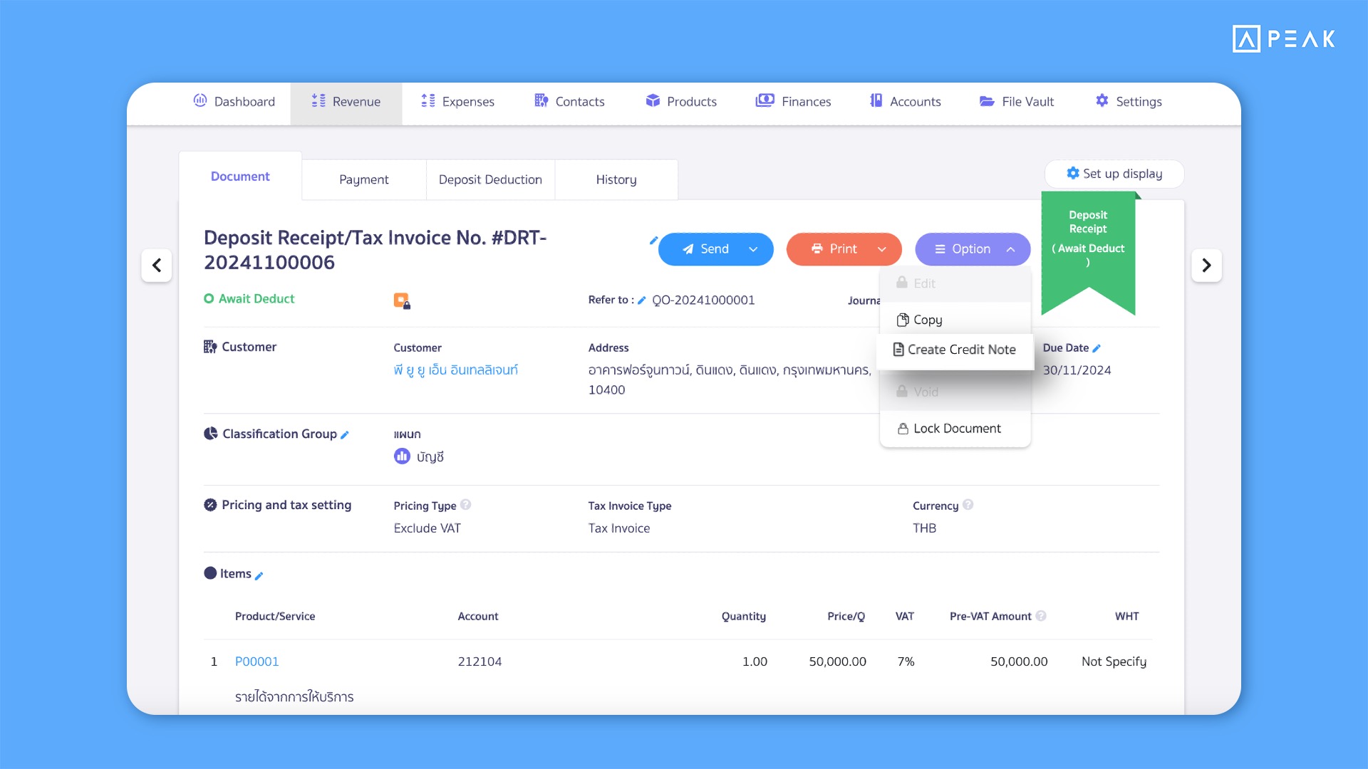
Task: Go to the previous document arrow
Action: [x=157, y=266]
